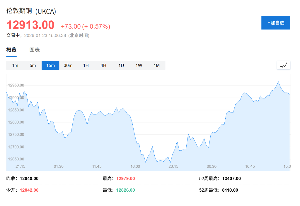This screenshot has height=206, width=300.
Task: Switch the chart to 1H interval
Action: 86,65
